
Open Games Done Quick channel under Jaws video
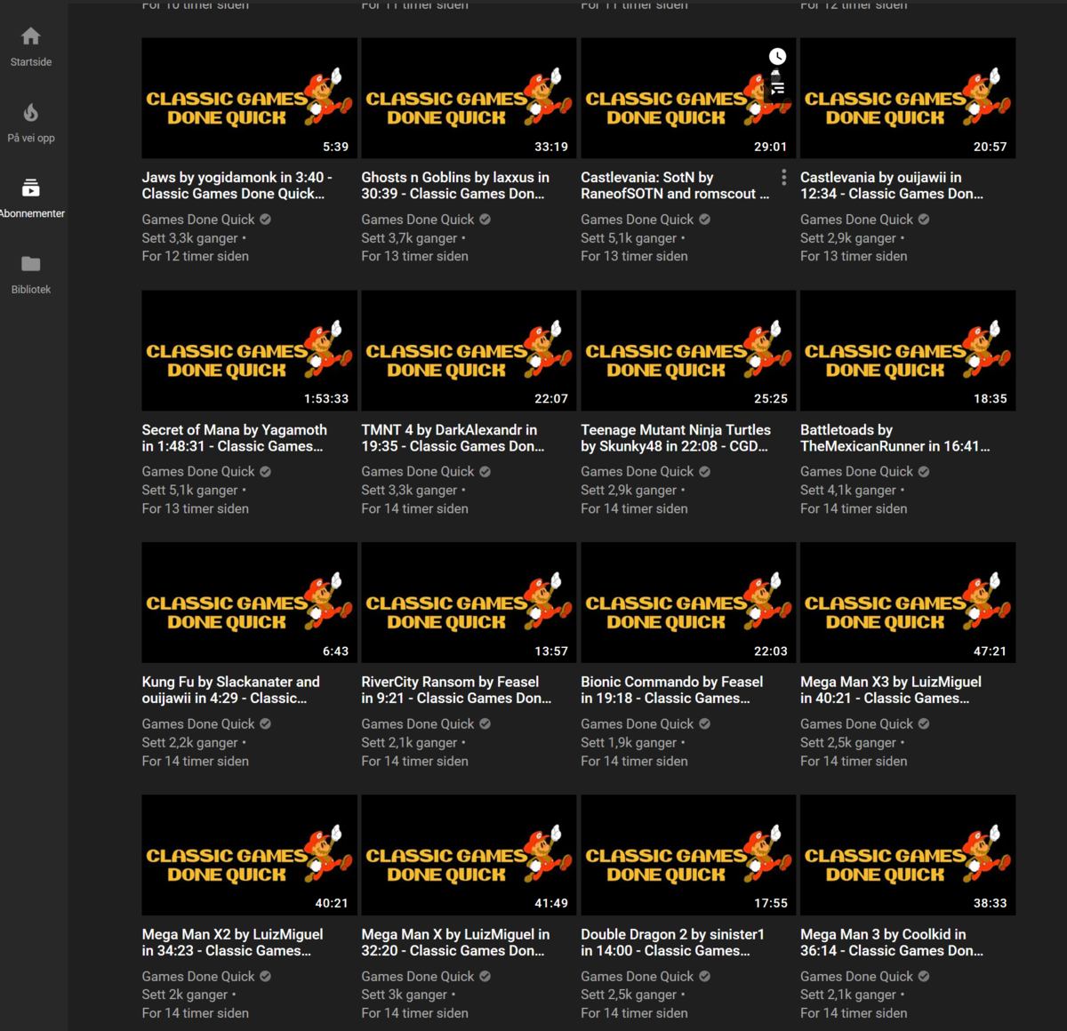198,220
